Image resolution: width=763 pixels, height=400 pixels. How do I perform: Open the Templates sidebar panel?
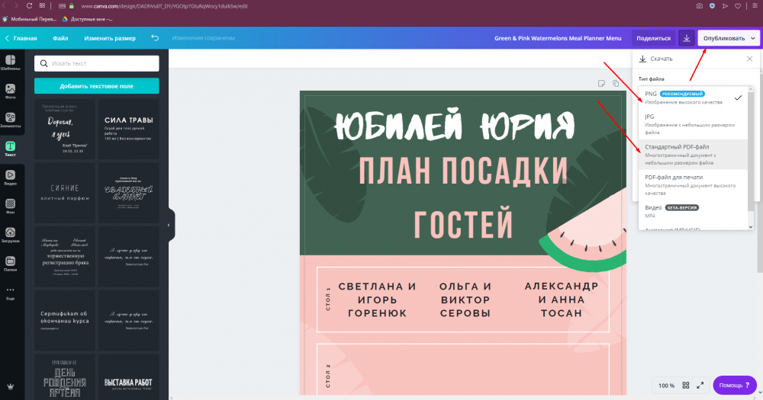[10, 62]
